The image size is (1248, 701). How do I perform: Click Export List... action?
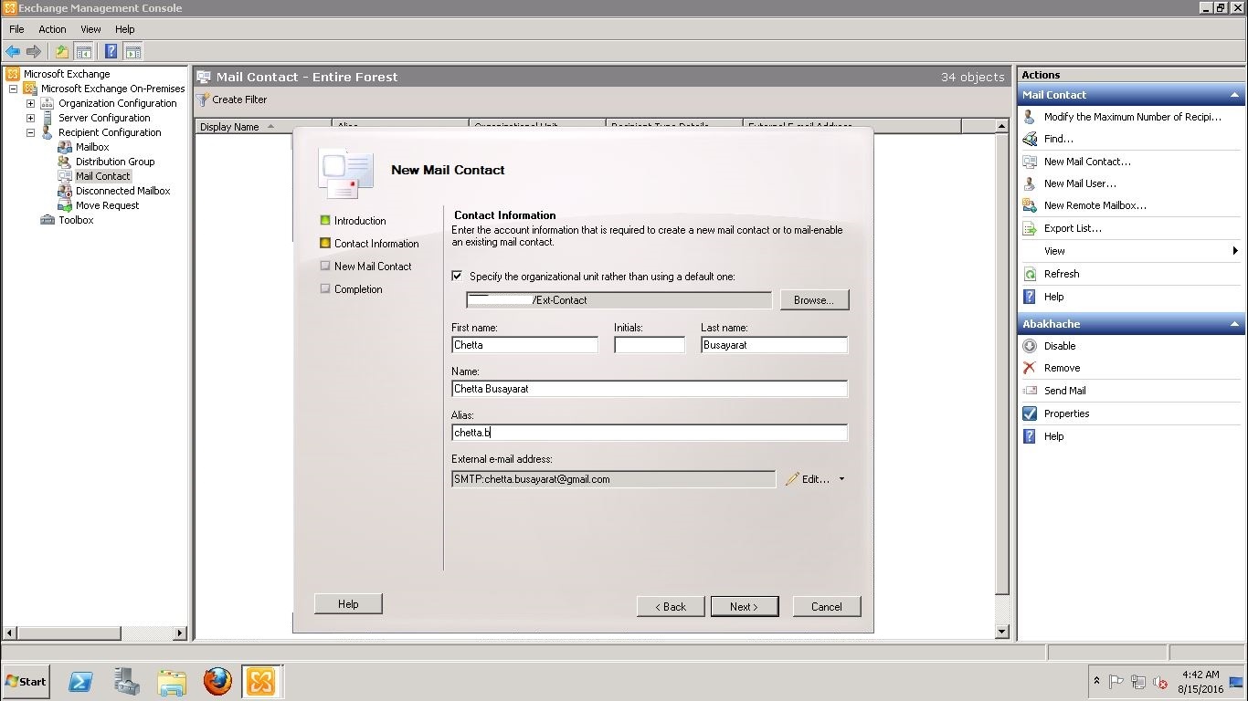click(1073, 228)
